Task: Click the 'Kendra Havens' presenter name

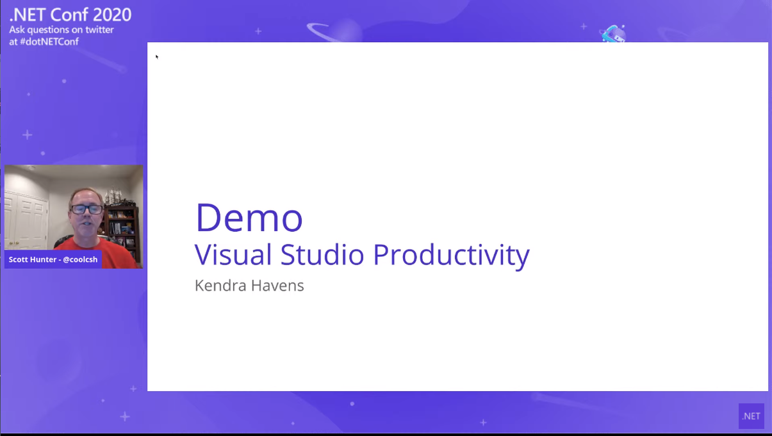Action: click(249, 286)
